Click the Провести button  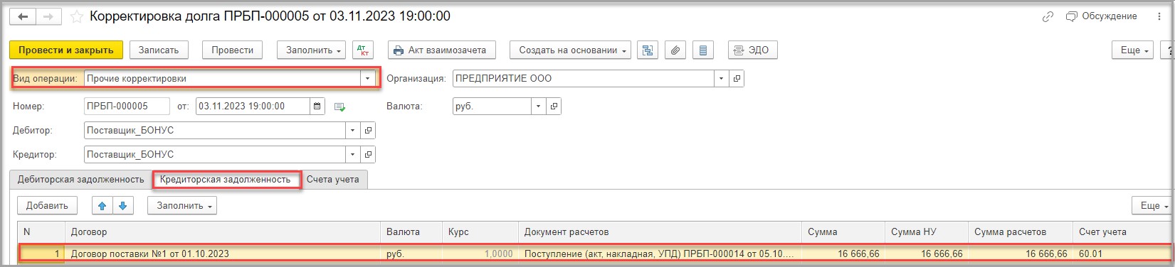click(x=233, y=50)
